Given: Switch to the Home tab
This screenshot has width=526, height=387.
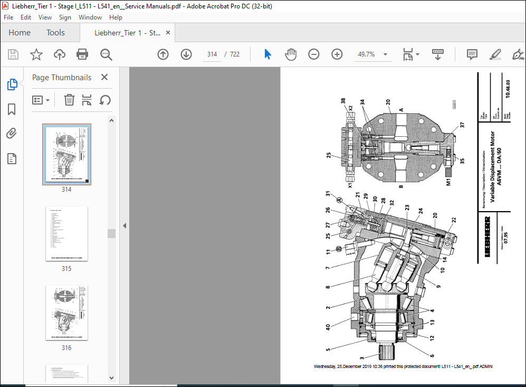Looking at the screenshot, I should click(20, 33).
